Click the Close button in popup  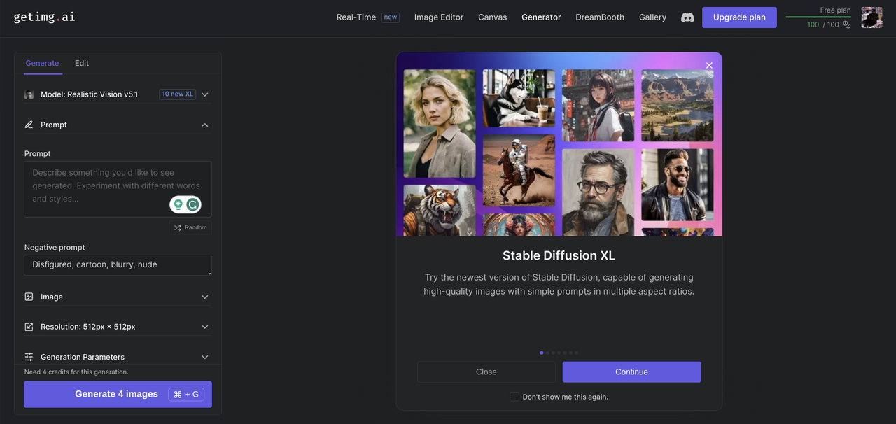[486, 372]
